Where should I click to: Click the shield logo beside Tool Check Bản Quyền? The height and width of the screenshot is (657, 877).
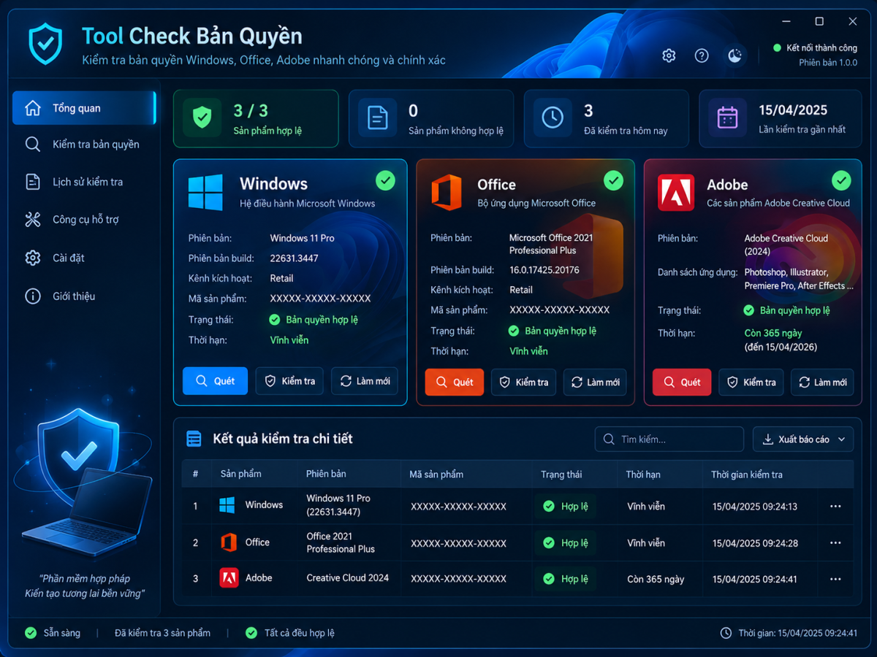tap(45, 44)
